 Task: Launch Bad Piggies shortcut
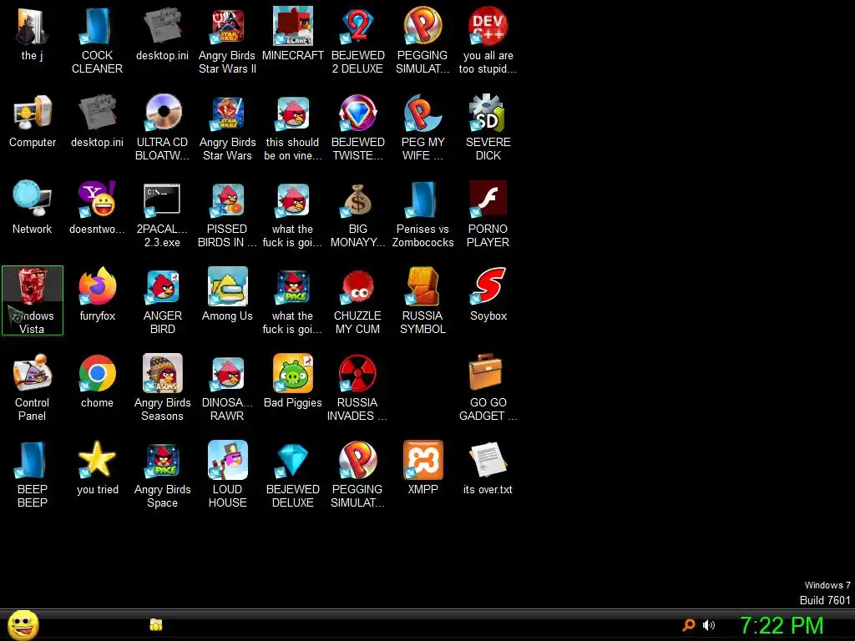click(x=293, y=381)
